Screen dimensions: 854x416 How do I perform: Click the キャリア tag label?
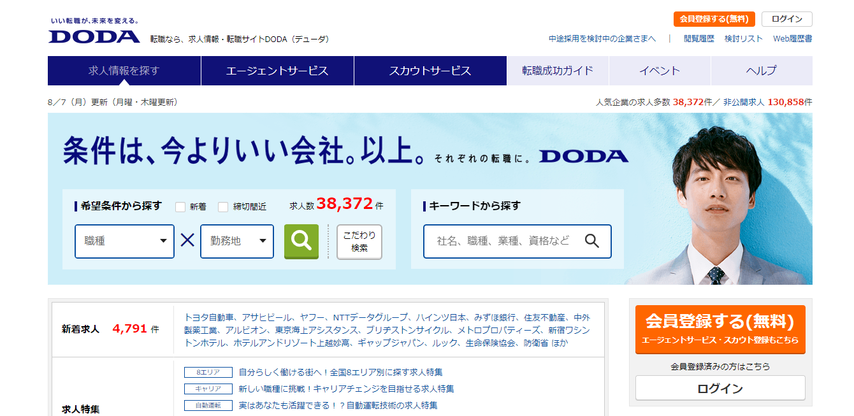208,389
